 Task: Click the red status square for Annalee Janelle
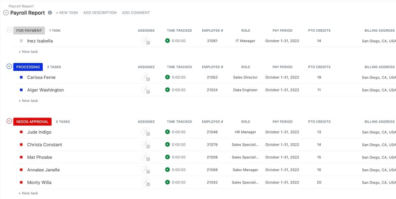tap(21, 170)
